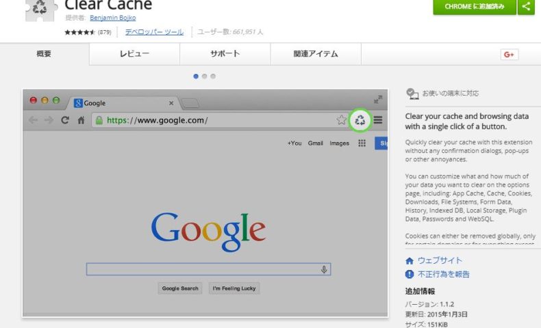
Task: Click the Google Search button
Action: (180, 288)
